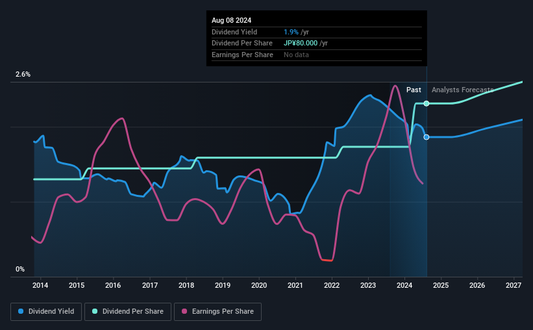Toggle the Earnings Per Share legend series
533x330 pixels.
[217, 312]
